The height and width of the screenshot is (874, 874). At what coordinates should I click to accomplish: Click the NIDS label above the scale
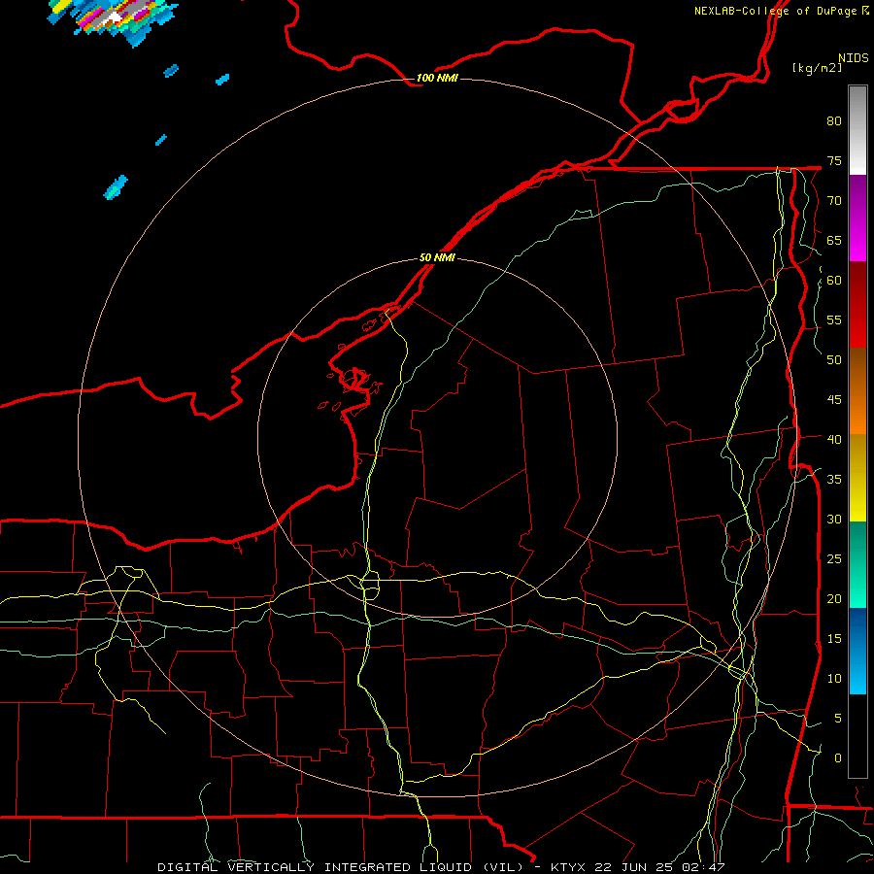853,58
